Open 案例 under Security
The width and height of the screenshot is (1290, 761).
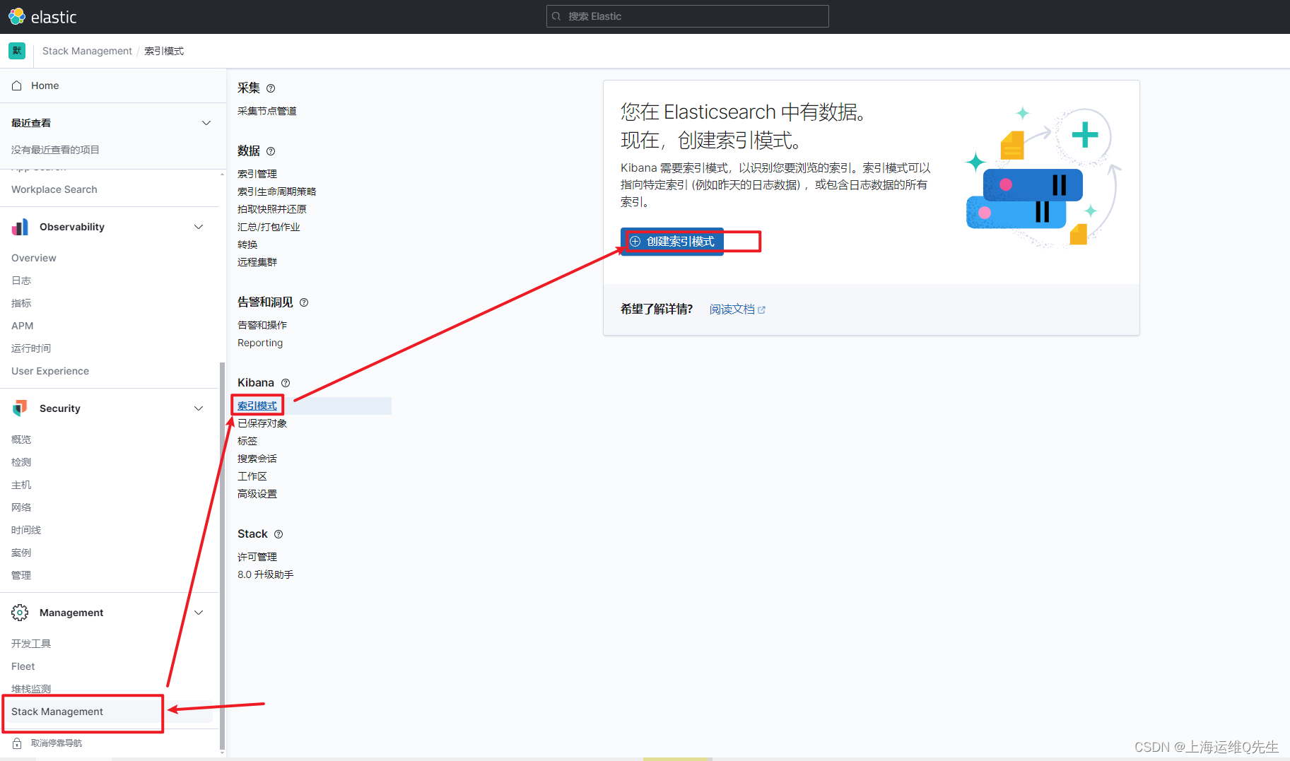pyautogui.click(x=21, y=553)
